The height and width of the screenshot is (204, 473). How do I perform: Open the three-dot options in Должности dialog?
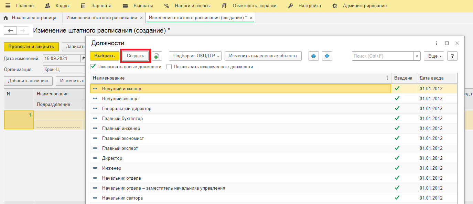pos(437,43)
